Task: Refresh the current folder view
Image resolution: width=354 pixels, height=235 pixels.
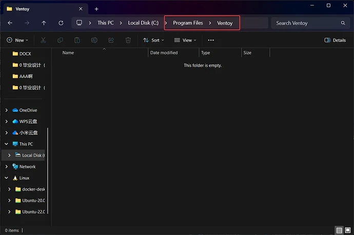Action: coord(61,23)
